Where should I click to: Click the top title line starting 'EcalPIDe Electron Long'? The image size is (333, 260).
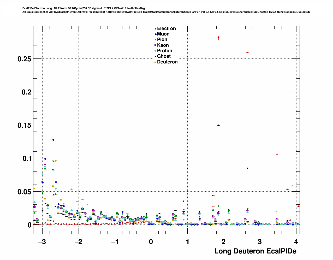(84, 8)
